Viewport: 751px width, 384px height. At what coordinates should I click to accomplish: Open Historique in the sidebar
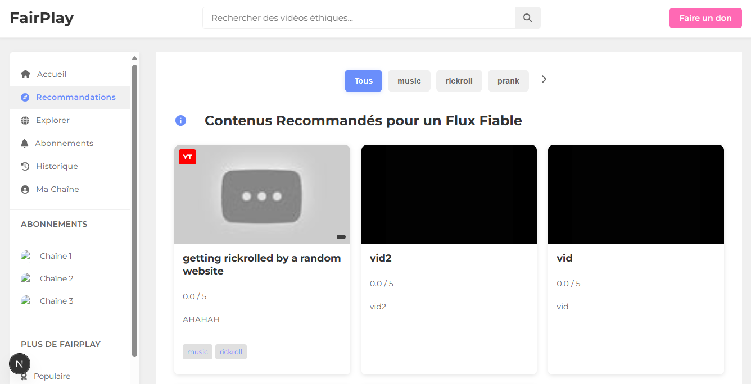(70, 166)
